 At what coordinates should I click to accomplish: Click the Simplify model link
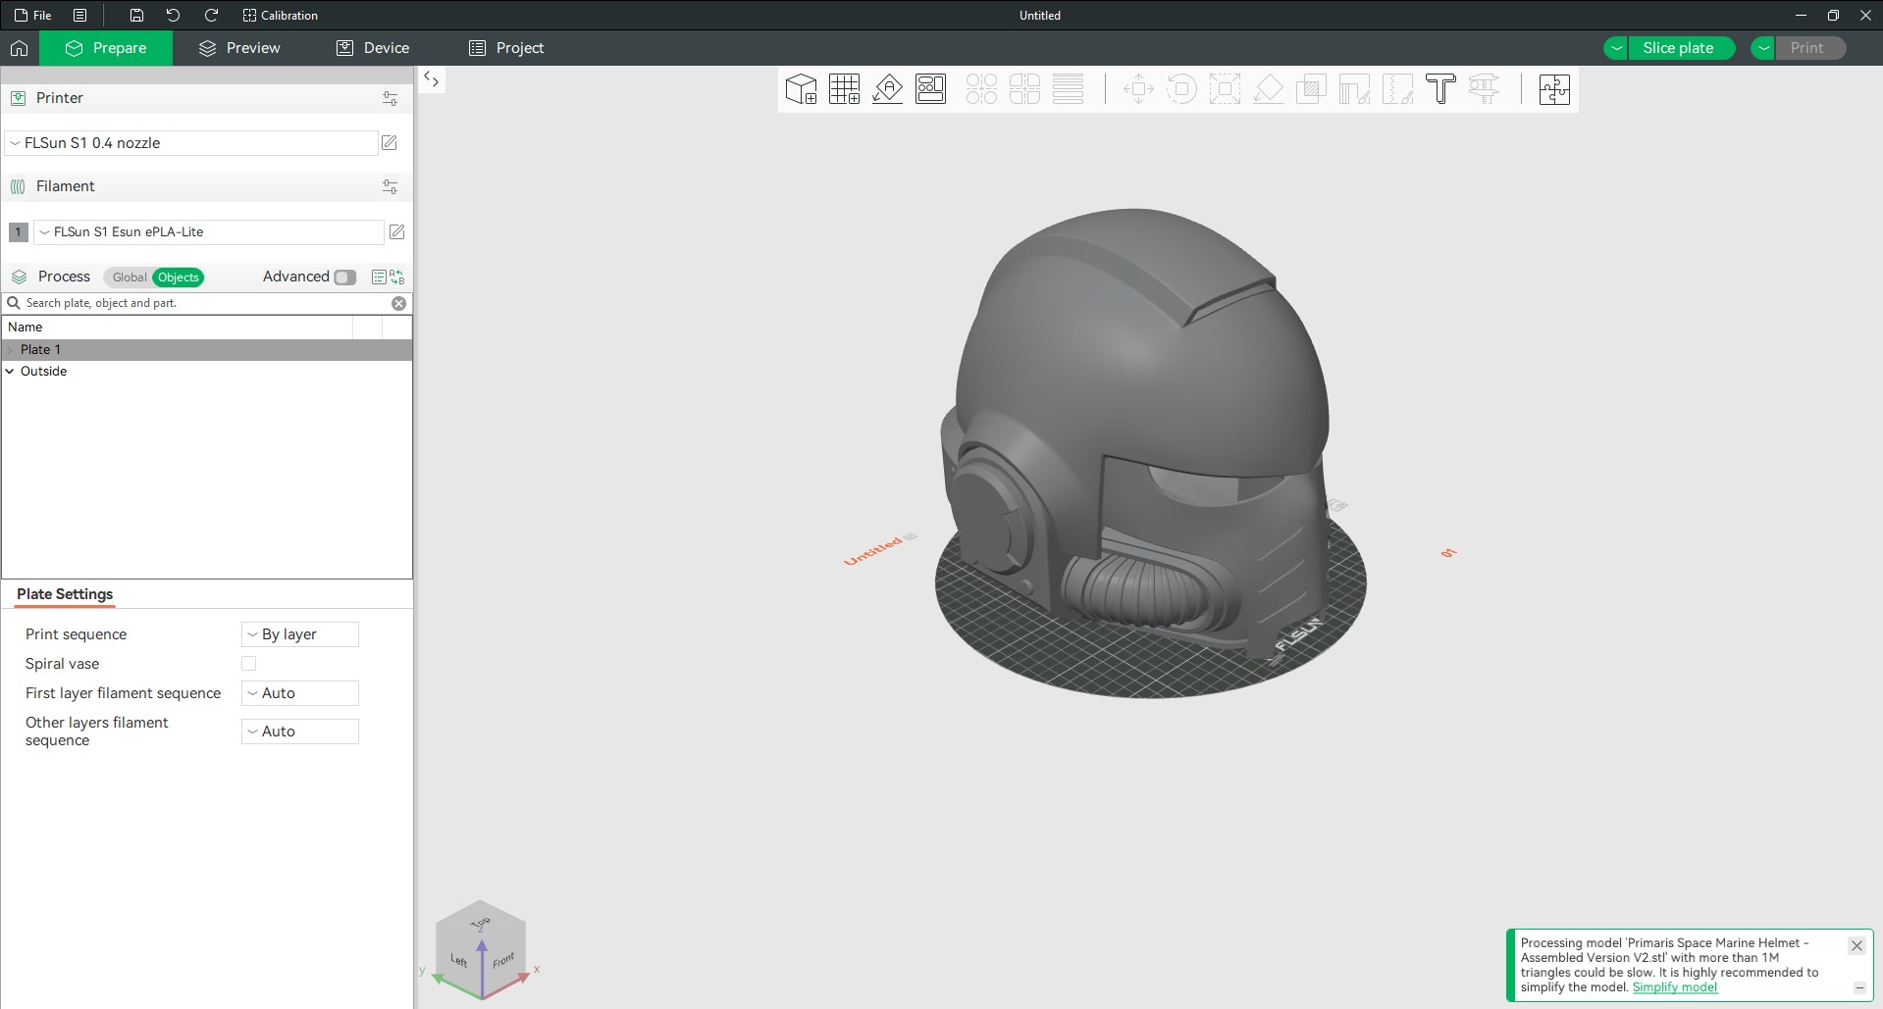click(x=1674, y=987)
